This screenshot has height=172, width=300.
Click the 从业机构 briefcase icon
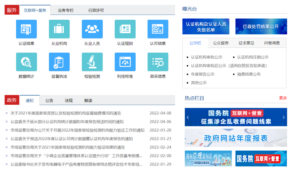point(59,29)
